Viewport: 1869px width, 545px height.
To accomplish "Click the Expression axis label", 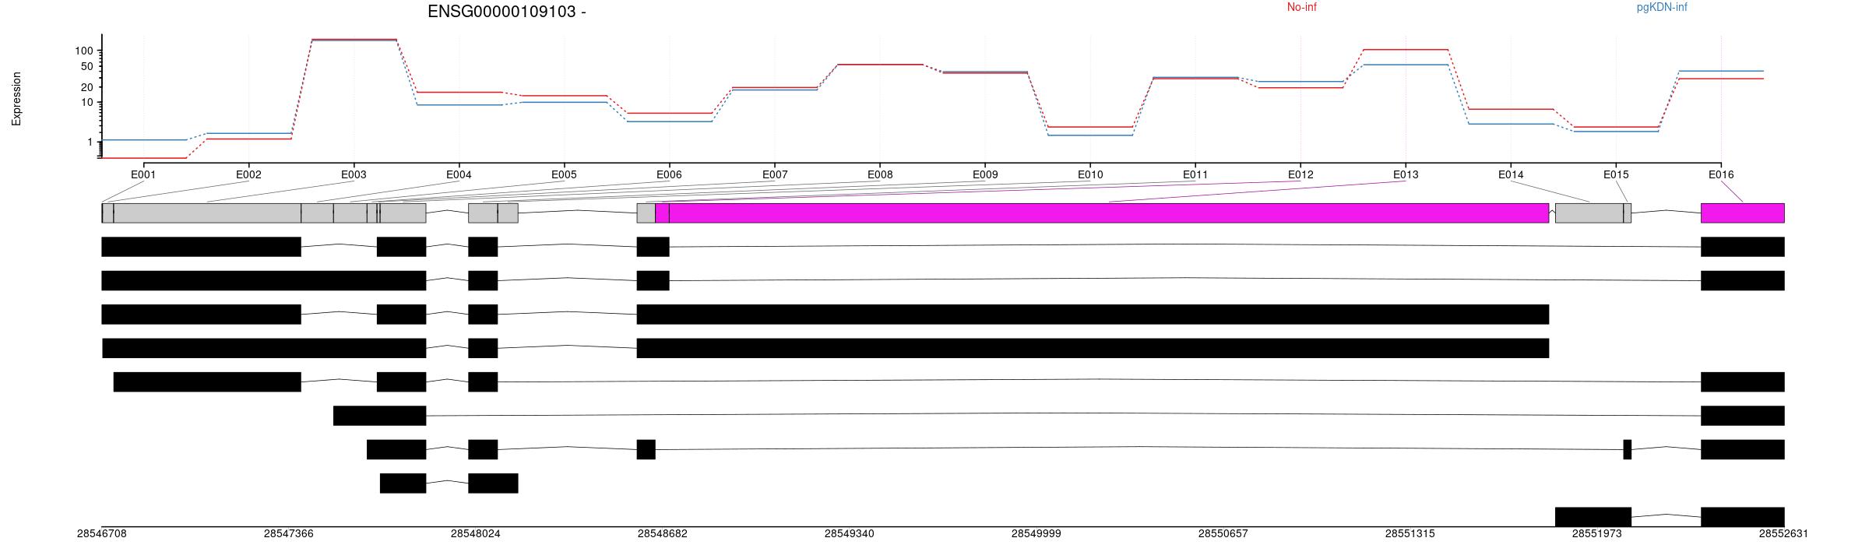I will coord(16,99).
